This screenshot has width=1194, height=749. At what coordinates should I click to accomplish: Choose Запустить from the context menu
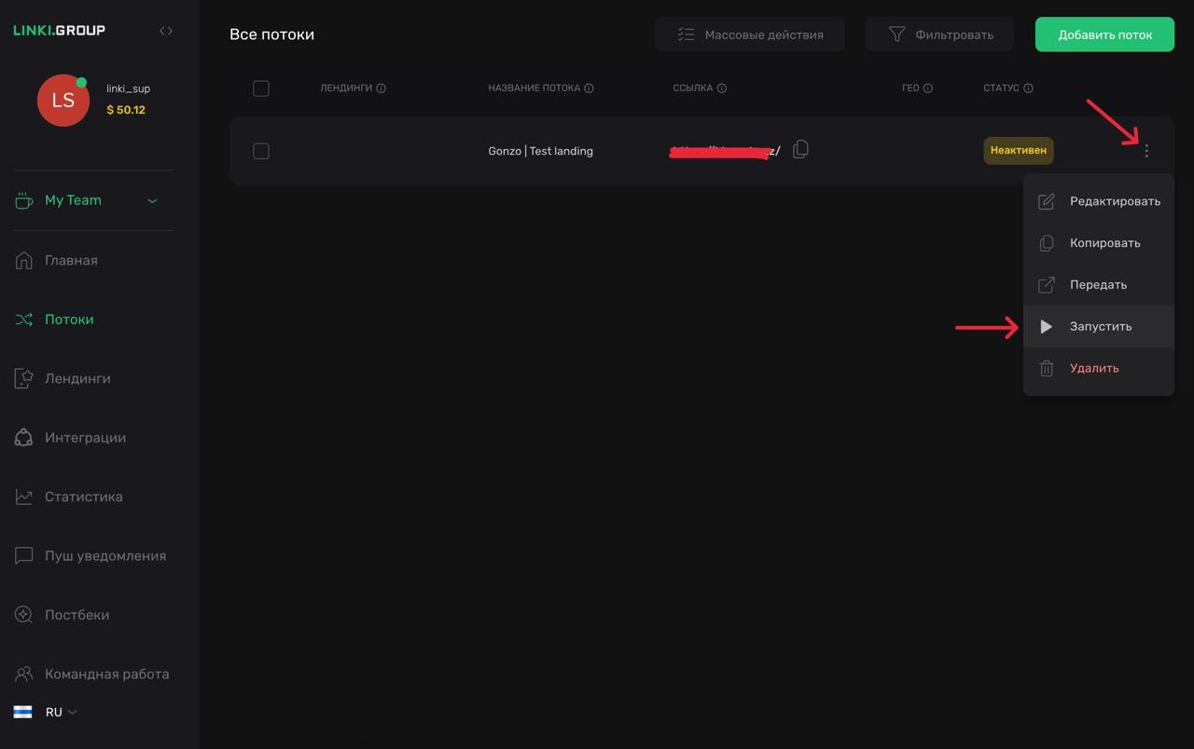pos(1099,327)
